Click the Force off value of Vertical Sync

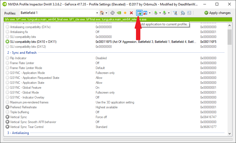pyautogui.click(x=101, y=117)
